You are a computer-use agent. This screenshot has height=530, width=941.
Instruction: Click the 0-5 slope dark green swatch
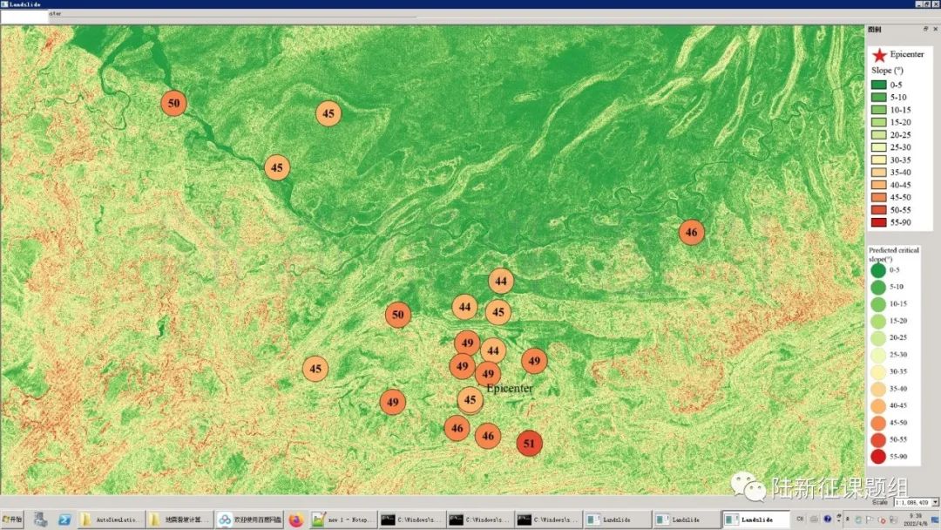point(878,85)
